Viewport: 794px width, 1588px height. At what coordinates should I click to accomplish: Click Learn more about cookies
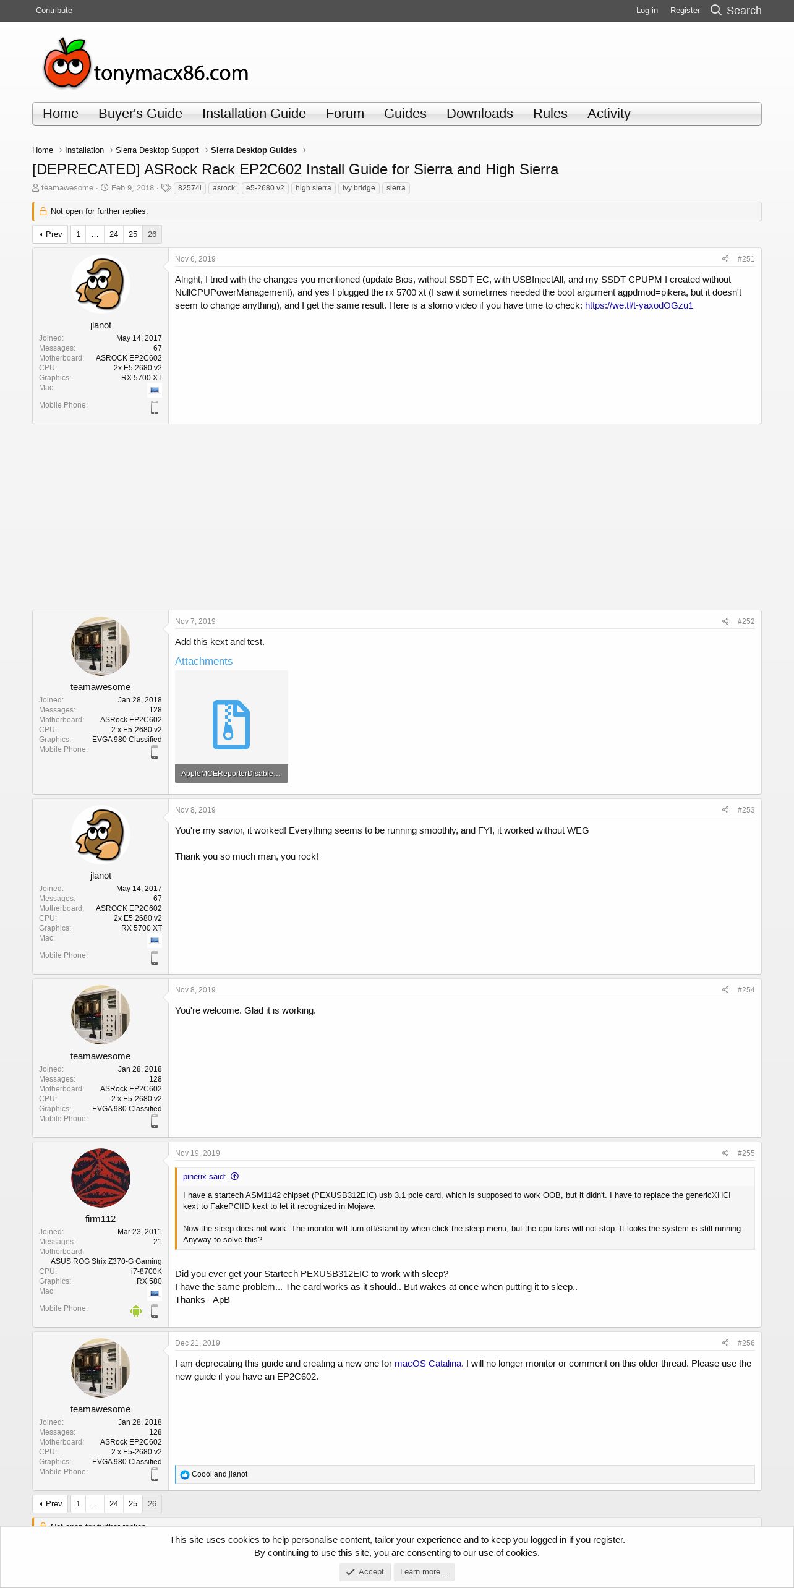[424, 1572]
